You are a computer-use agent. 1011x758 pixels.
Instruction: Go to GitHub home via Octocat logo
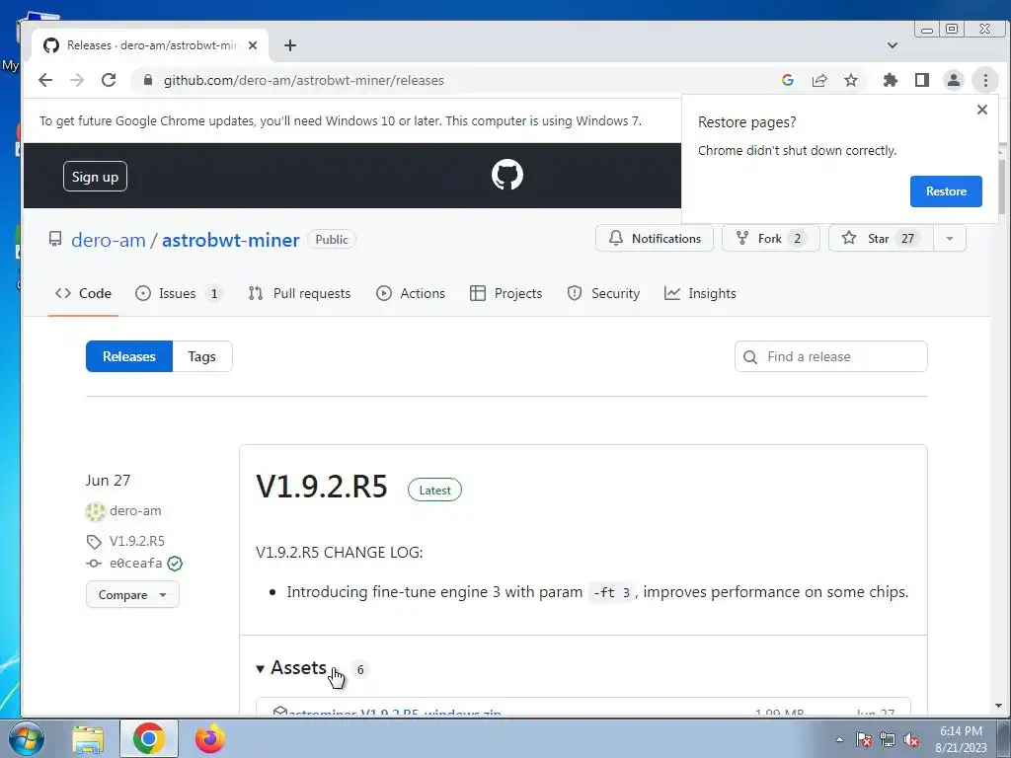tap(507, 175)
